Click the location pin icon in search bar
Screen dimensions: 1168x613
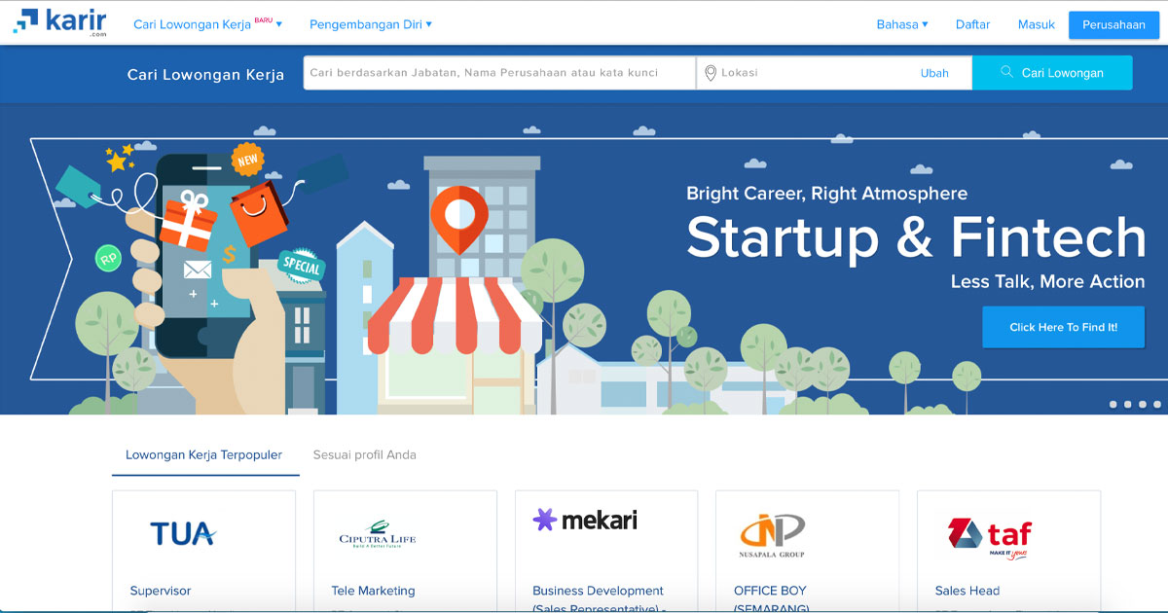711,72
